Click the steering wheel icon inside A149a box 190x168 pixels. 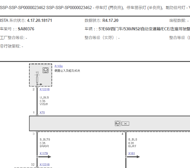tap(46, 70)
